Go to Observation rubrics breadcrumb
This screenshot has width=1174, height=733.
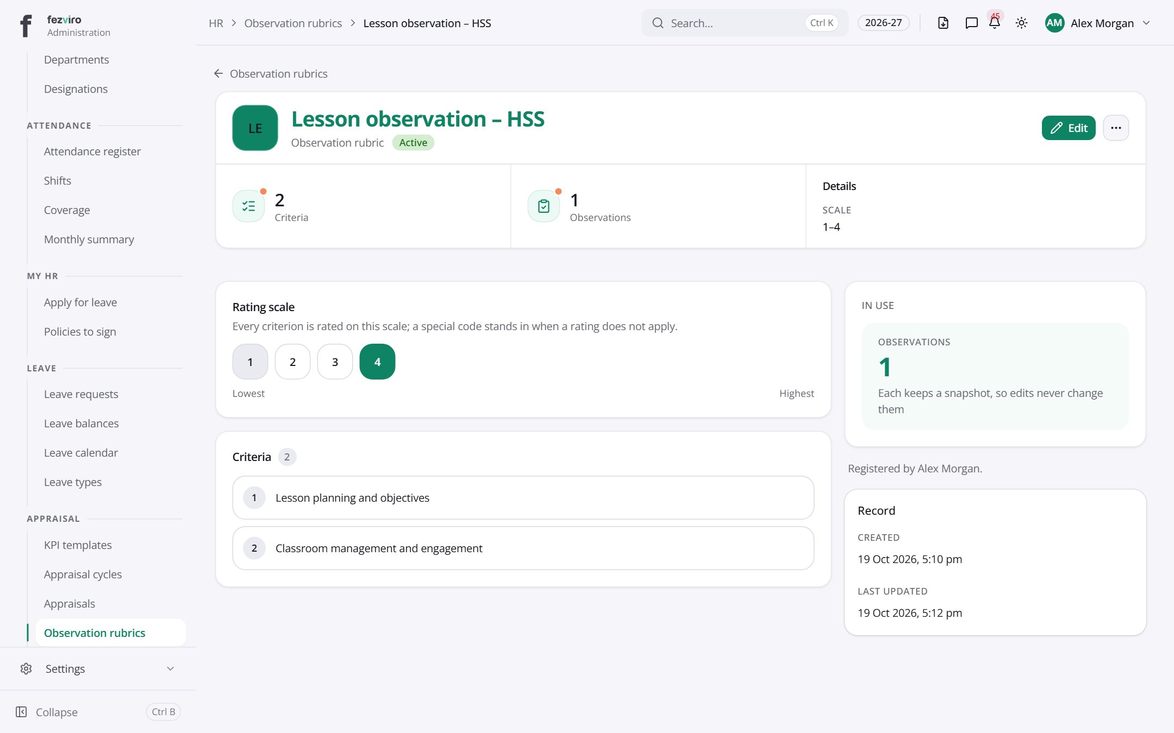click(293, 23)
